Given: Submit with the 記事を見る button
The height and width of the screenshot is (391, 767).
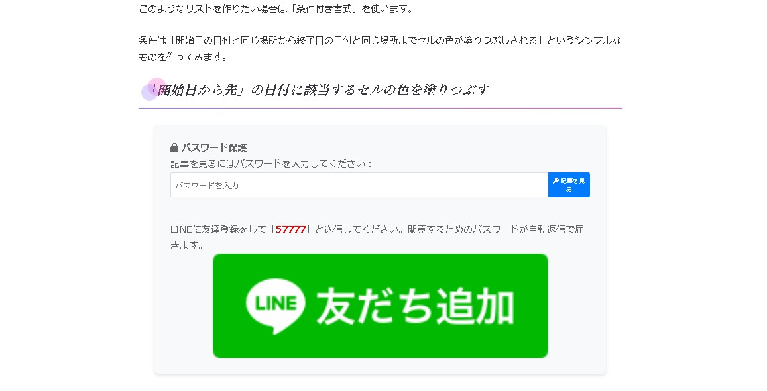Looking at the screenshot, I should 569,185.
